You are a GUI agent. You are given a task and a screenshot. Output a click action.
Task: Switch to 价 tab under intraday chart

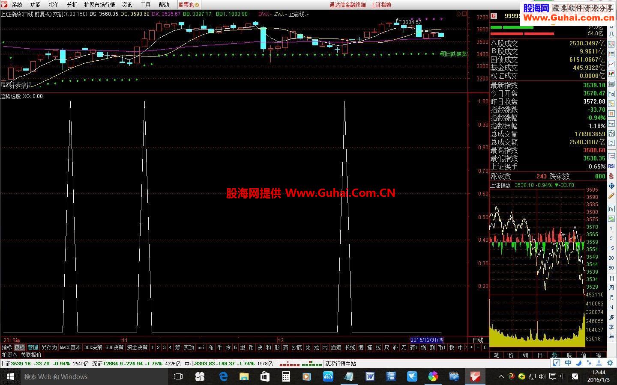click(511, 355)
